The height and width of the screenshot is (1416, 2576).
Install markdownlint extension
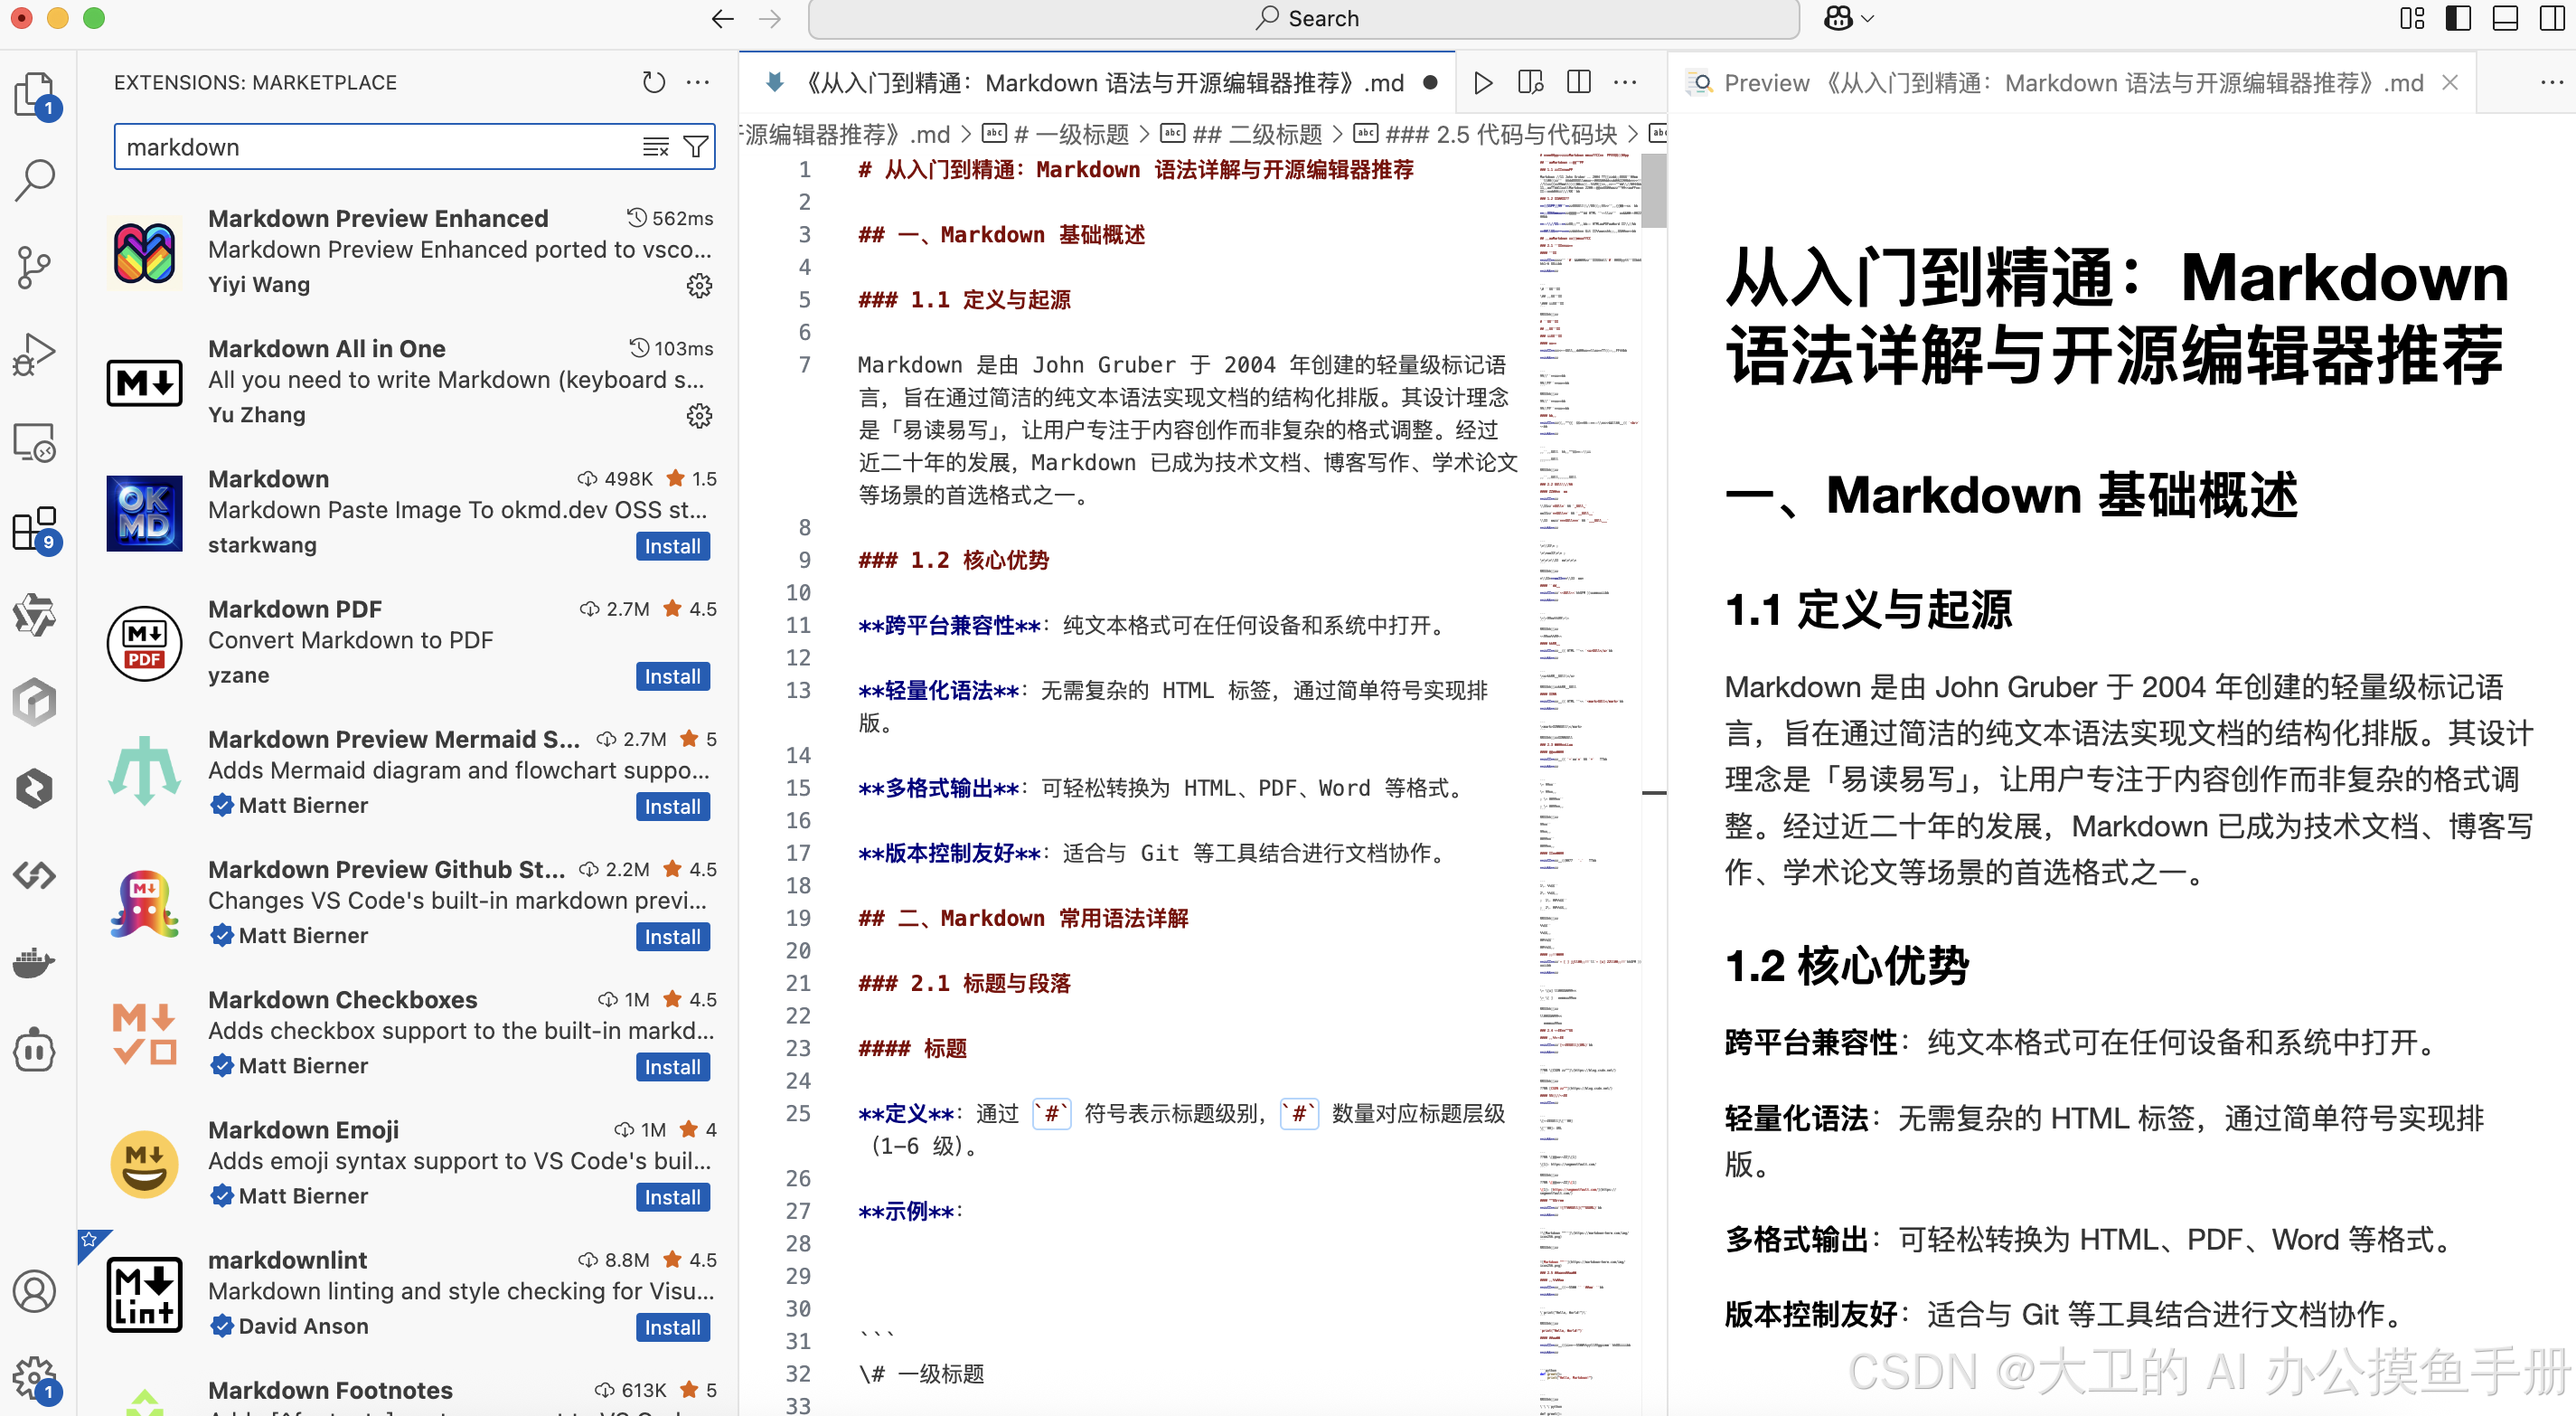coord(672,1327)
